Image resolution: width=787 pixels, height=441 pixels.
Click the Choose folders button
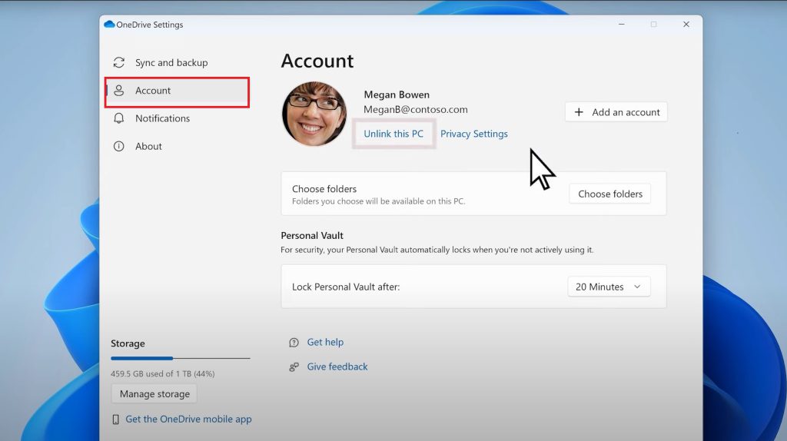coord(609,194)
